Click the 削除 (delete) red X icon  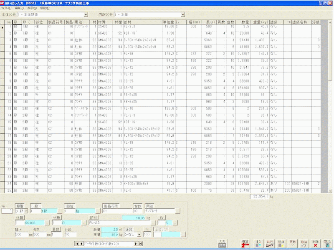pos(315,244)
